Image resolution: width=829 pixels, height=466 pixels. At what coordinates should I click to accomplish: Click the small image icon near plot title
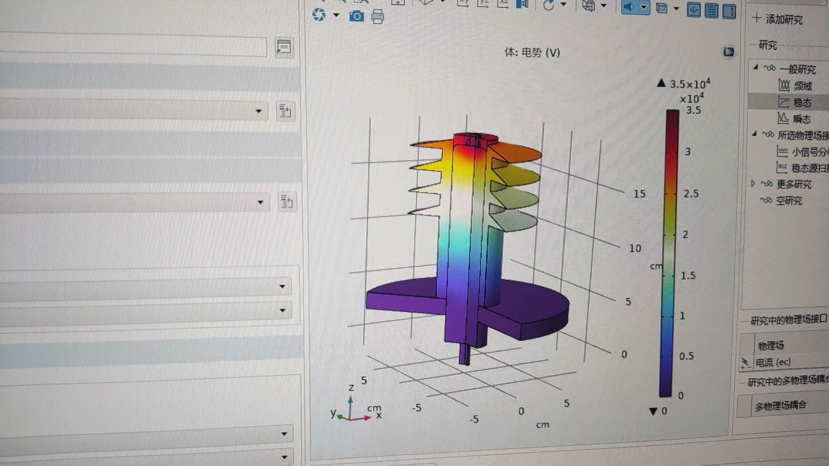[728, 52]
